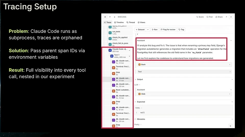Expand the Bash tool call row

pos(184,64)
